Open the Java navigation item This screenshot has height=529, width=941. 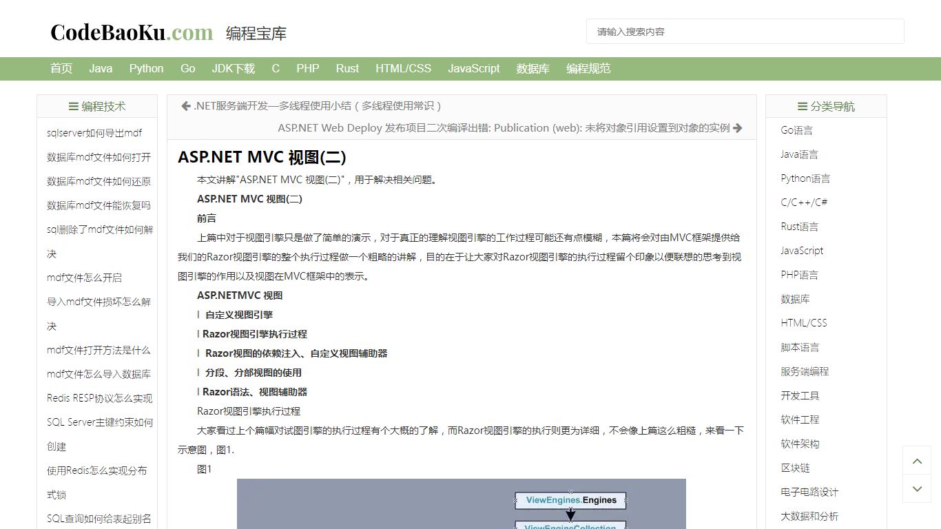click(101, 68)
